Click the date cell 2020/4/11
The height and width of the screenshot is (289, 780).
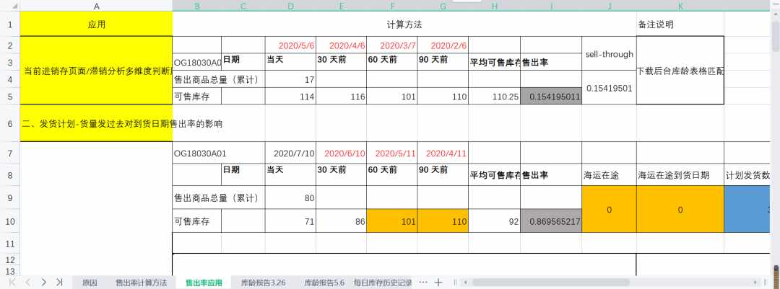[x=443, y=153]
